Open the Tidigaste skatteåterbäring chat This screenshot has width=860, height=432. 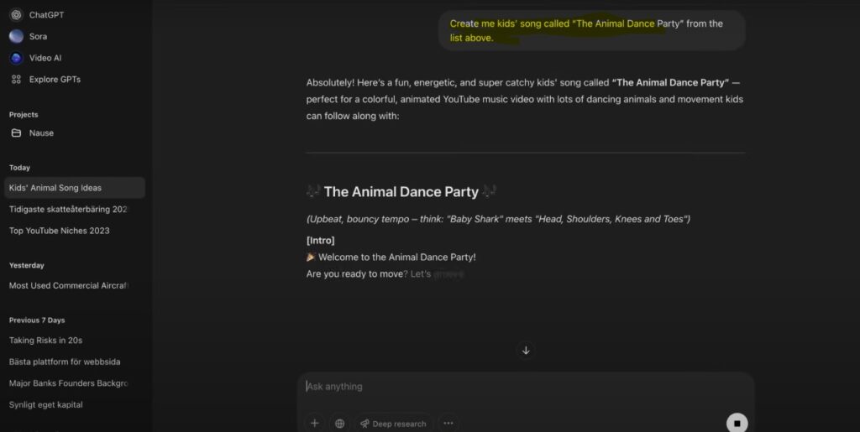(68, 209)
